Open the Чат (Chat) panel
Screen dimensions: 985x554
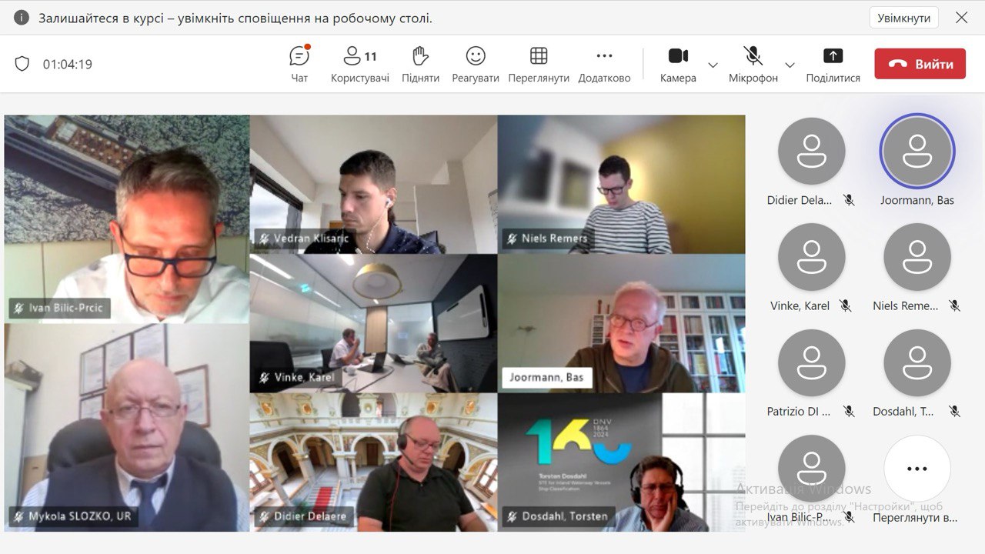pyautogui.click(x=299, y=64)
